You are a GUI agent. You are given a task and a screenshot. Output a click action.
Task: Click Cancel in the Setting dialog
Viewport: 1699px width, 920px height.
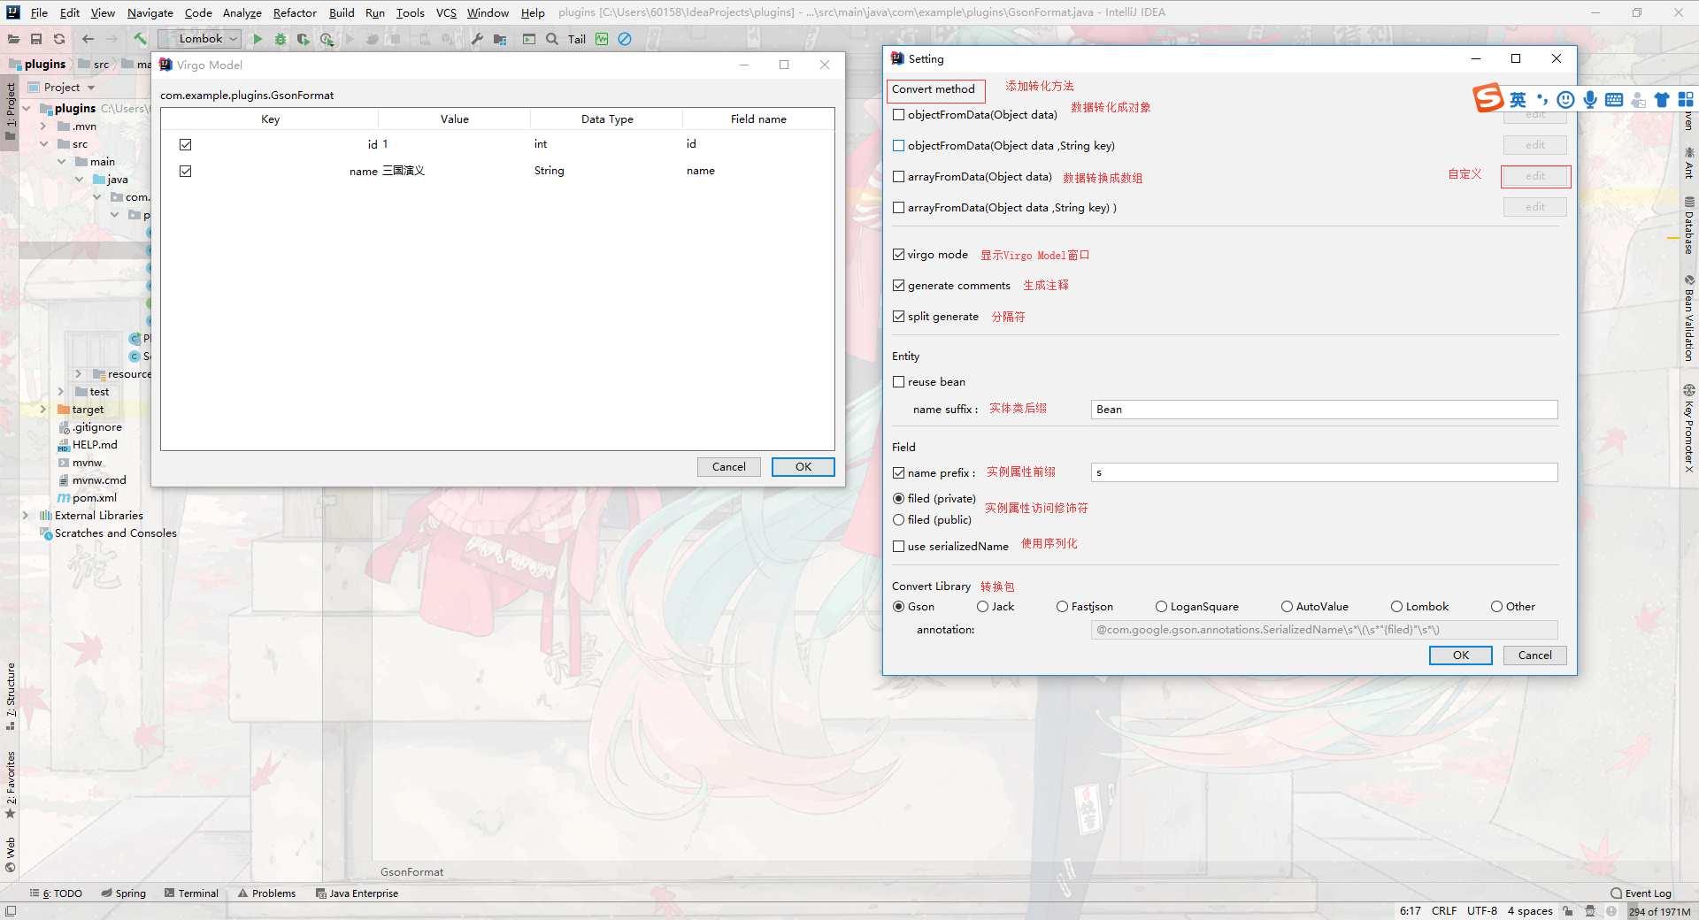point(1534,655)
